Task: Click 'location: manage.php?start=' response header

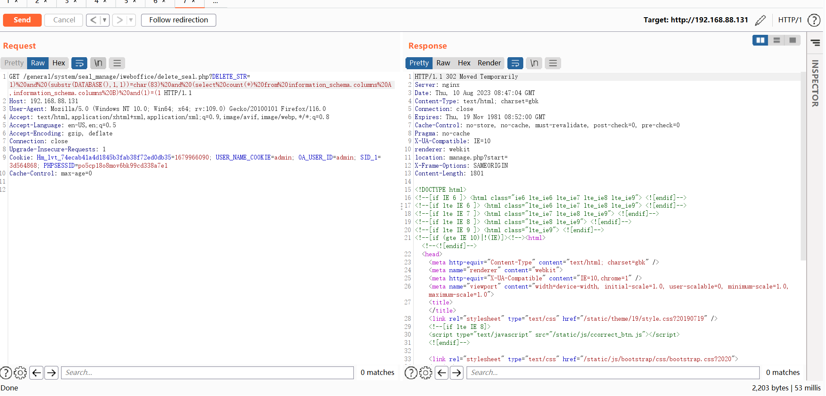Action: (461, 158)
